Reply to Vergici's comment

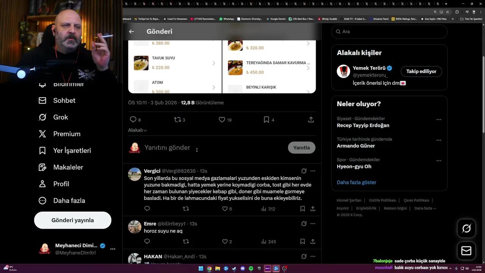pyautogui.click(x=147, y=209)
